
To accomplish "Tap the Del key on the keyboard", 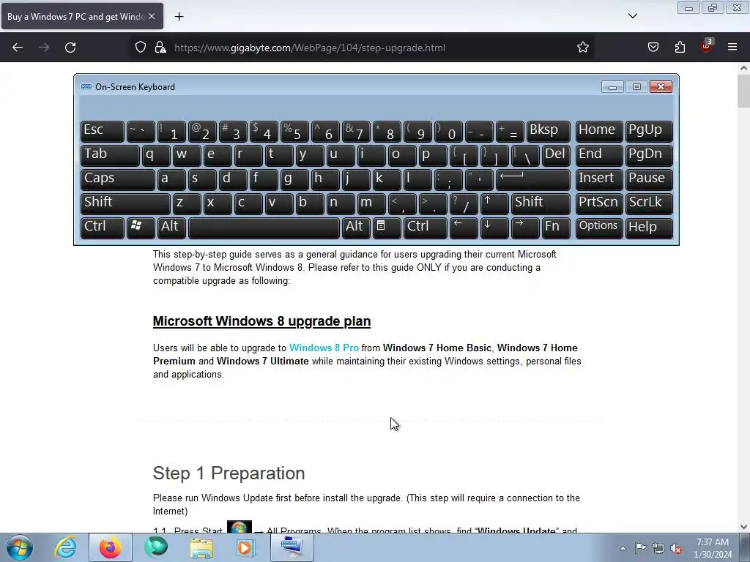I will click(x=556, y=155).
